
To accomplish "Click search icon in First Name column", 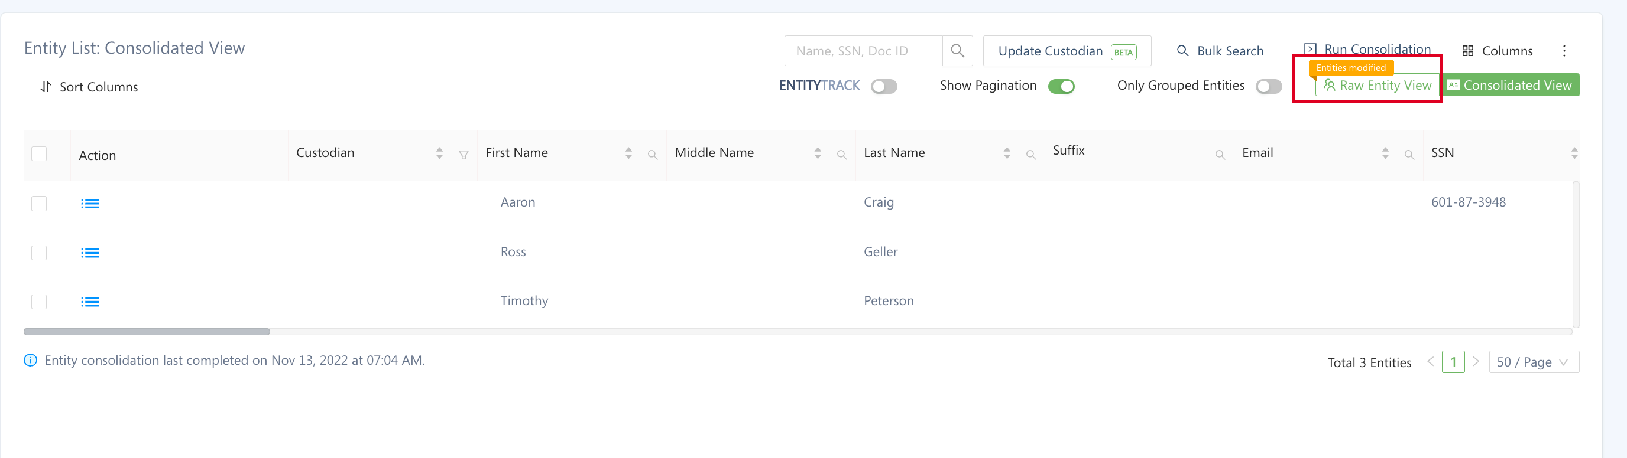I will (653, 155).
